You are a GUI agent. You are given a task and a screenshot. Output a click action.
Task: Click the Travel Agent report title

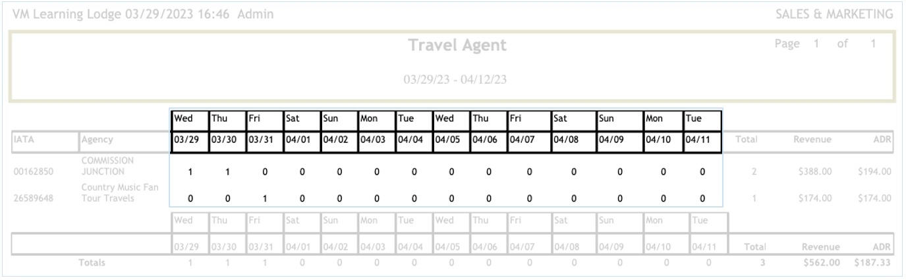(x=457, y=47)
